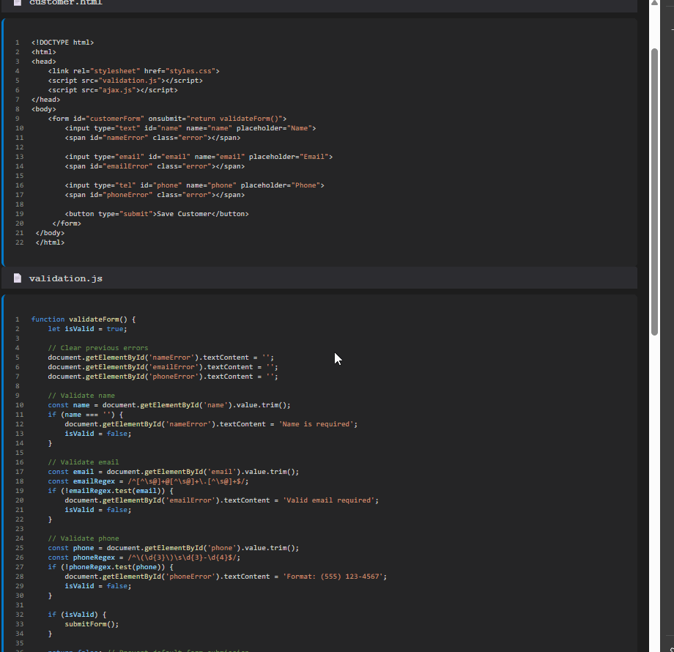674x652 pixels.
Task: Click the closing '</form>' tag line
Action: coord(67,223)
